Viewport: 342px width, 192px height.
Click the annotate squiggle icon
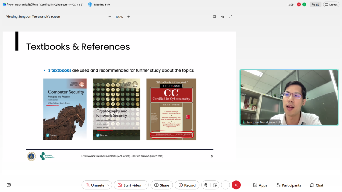pyautogui.click(x=223, y=17)
